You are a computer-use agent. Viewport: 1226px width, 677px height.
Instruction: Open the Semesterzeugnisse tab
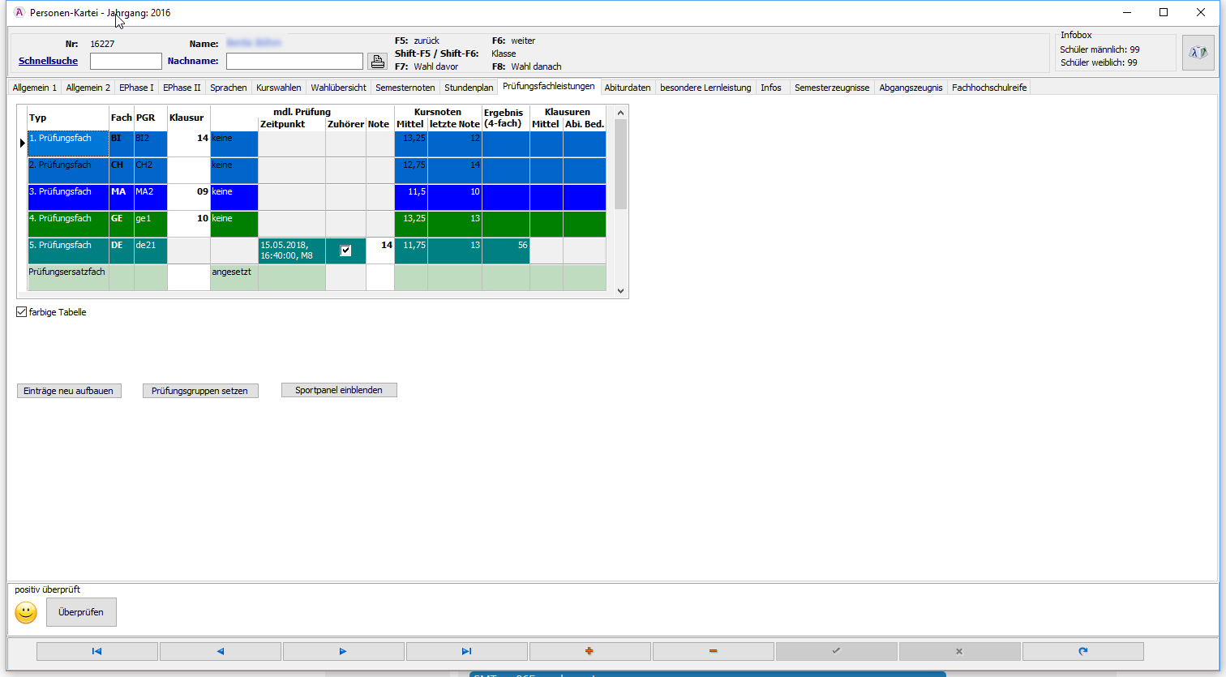pos(832,88)
